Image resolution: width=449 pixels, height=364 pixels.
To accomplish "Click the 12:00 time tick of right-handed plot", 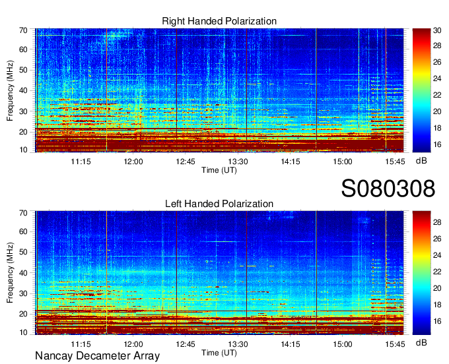I will pos(133,162).
